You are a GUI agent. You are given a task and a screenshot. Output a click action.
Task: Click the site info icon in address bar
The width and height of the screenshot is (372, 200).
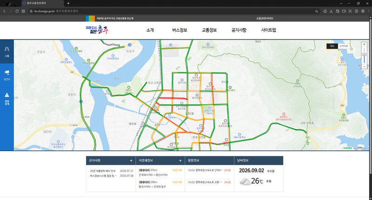(31, 11)
